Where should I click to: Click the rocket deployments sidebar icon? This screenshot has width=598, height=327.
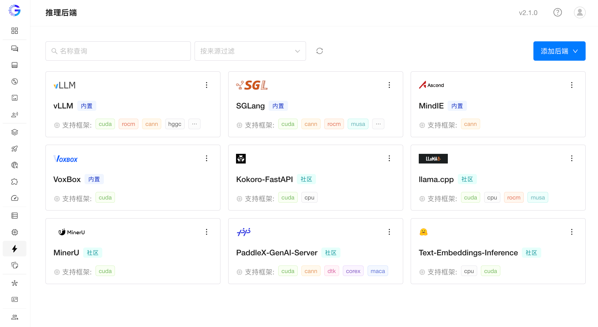15,149
